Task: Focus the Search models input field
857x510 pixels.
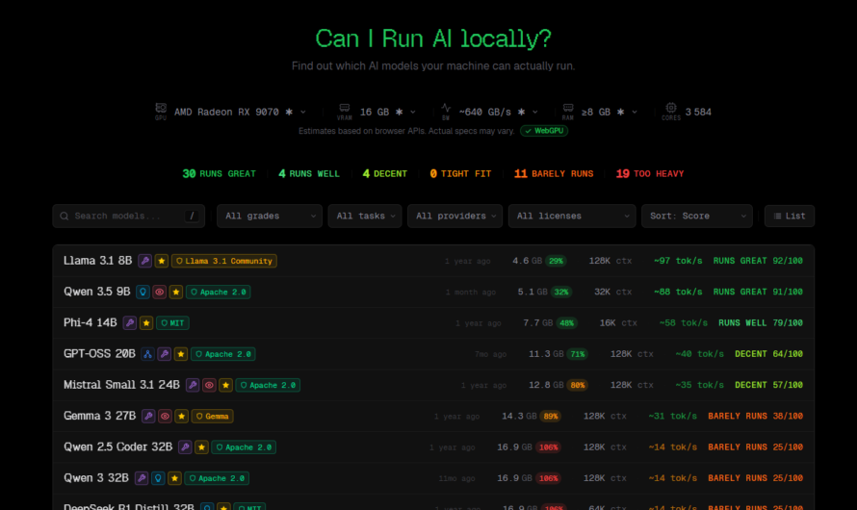Action: tap(128, 217)
